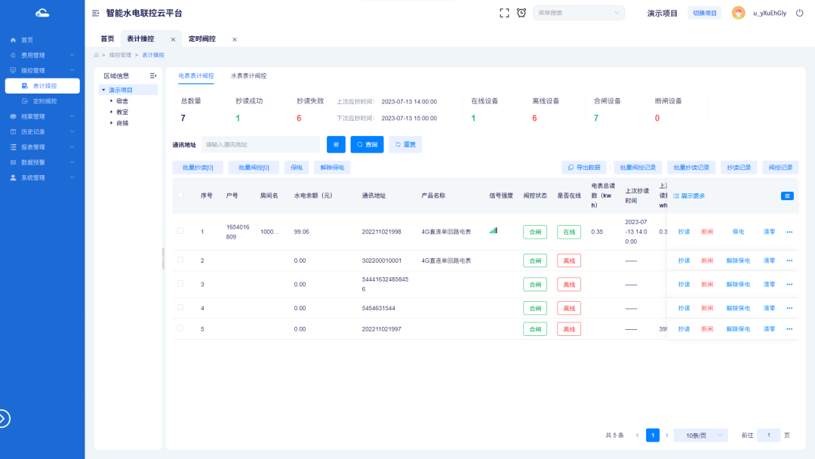The width and height of the screenshot is (815, 459).
Task: Go to next page arrow
Action: pyautogui.click(x=667, y=436)
